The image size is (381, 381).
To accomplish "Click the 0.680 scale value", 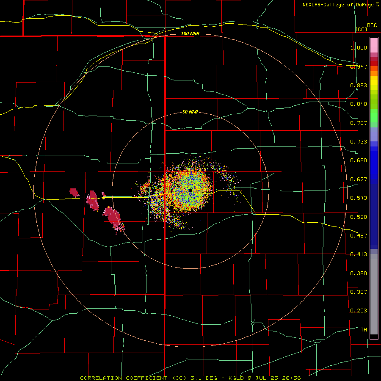I will pos(359,160).
